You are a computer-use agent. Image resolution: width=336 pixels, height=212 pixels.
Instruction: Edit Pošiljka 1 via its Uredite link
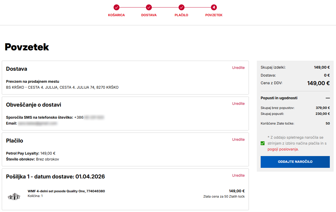point(238,175)
